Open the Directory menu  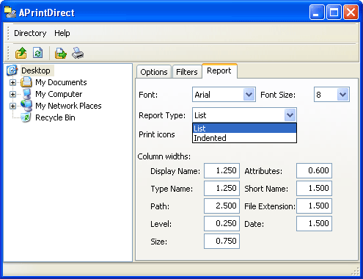[30, 33]
